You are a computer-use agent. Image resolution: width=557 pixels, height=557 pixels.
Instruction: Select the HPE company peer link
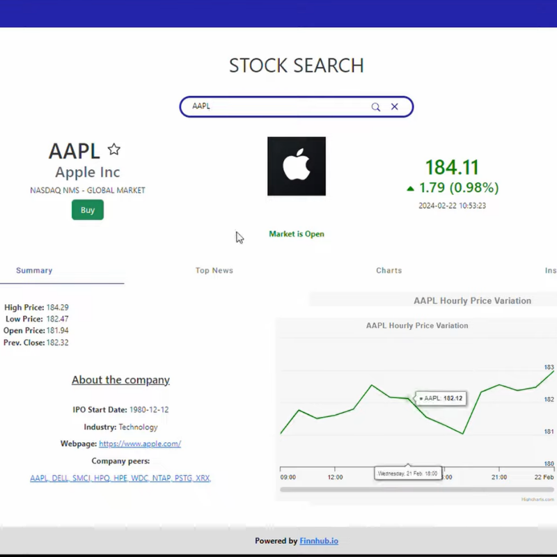(120, 478)
